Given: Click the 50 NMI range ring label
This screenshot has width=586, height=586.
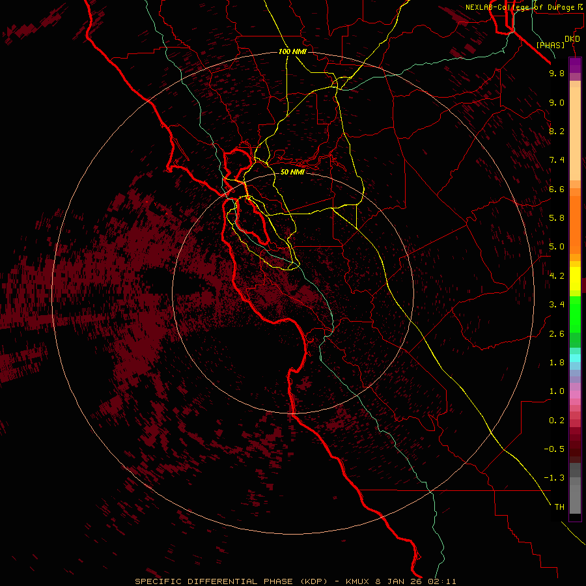Looking at the screenshot, I should 292,172.
